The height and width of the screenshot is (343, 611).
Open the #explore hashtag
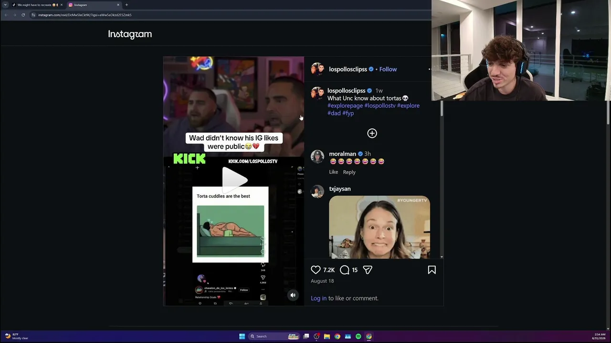(x=408, y=106)
